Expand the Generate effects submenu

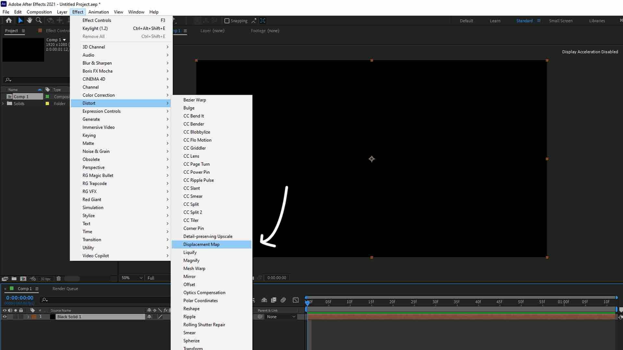click(x=91, y=119)
